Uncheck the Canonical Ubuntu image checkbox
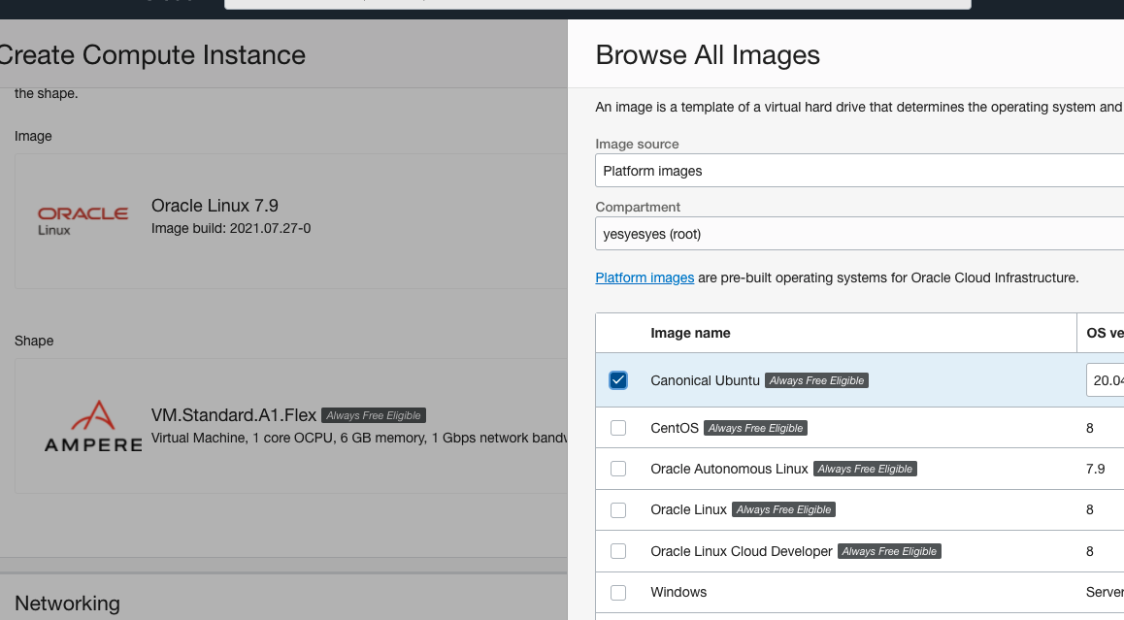1124x620 pixels. (x=618, y=380)
